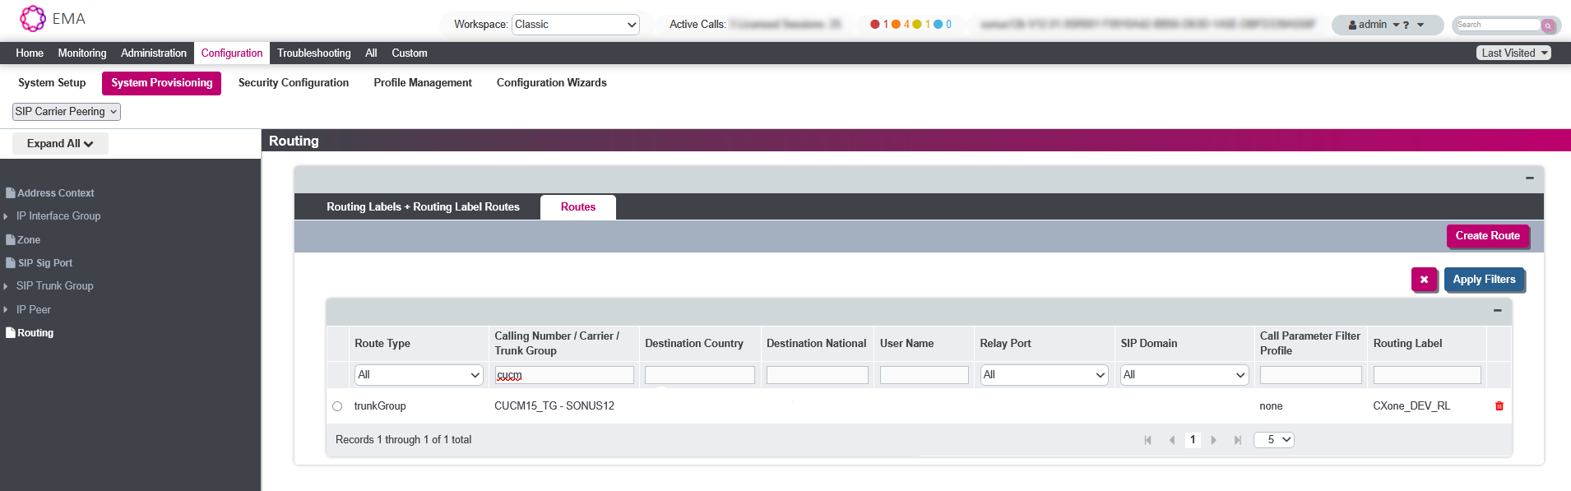Open the Route Type filter dropdown
The width and height of the screenshot is (1571, 491).
pos(418,375)
